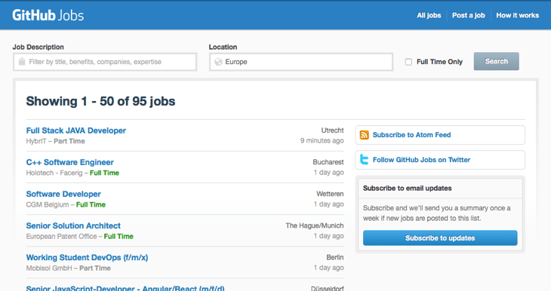Click the 'Bucharest' location text

[x=328, y=162]
